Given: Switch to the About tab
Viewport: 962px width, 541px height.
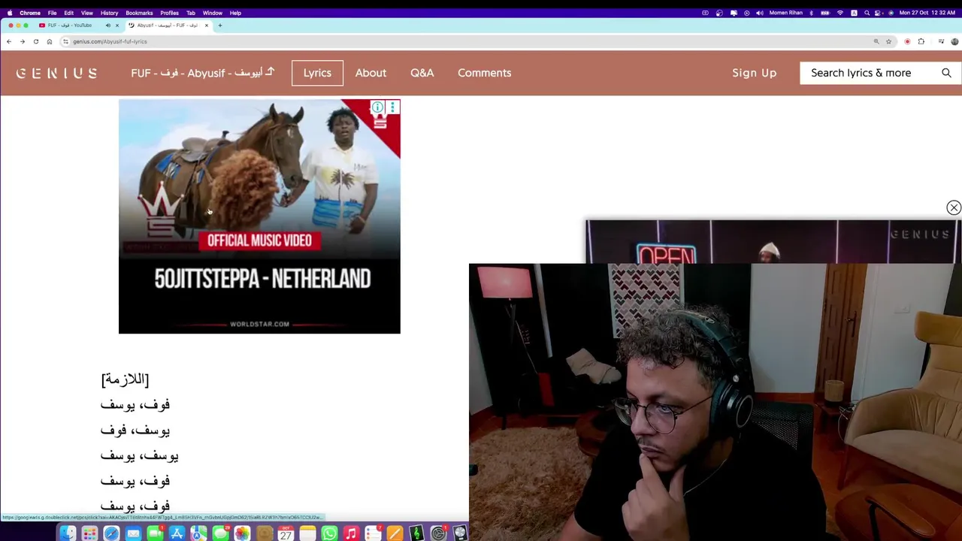Looking at the screenshot, I should 371,73.
